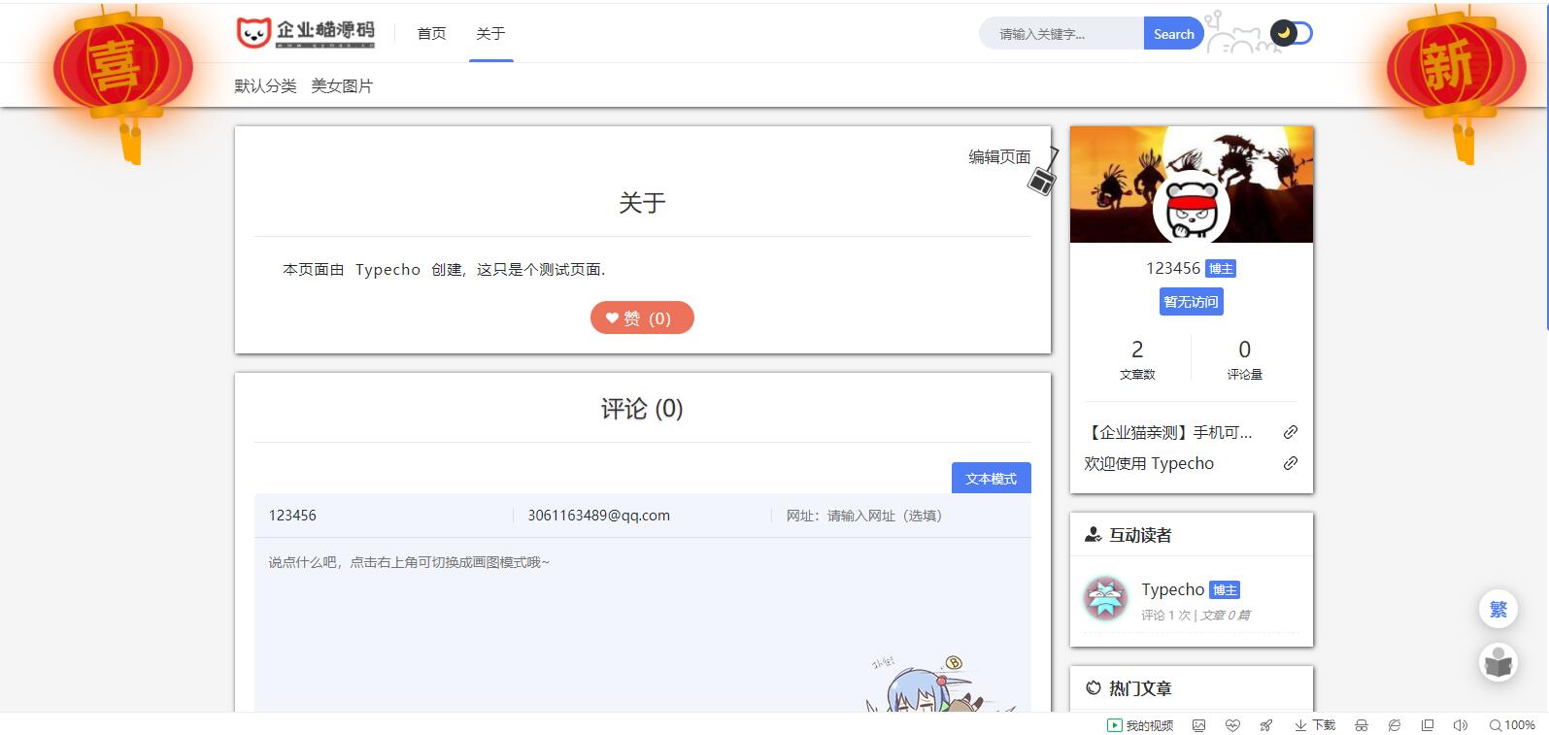Click the 编辑页面 edit page link
Viewport: 1549px width, 735px height.
[x=999, y=157]
